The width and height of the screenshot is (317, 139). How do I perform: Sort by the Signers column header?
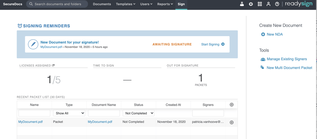click(x=208, y=105)
